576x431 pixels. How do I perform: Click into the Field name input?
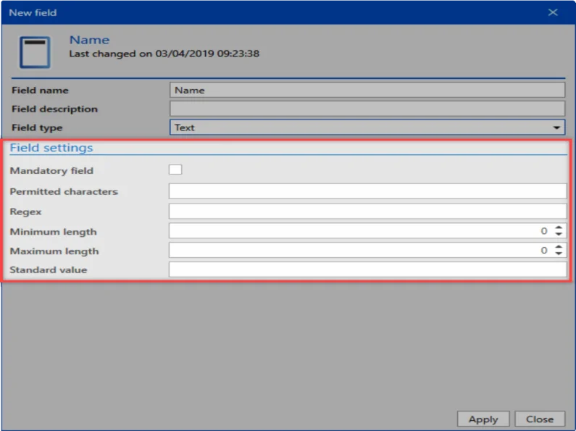(x=367, y=90)
